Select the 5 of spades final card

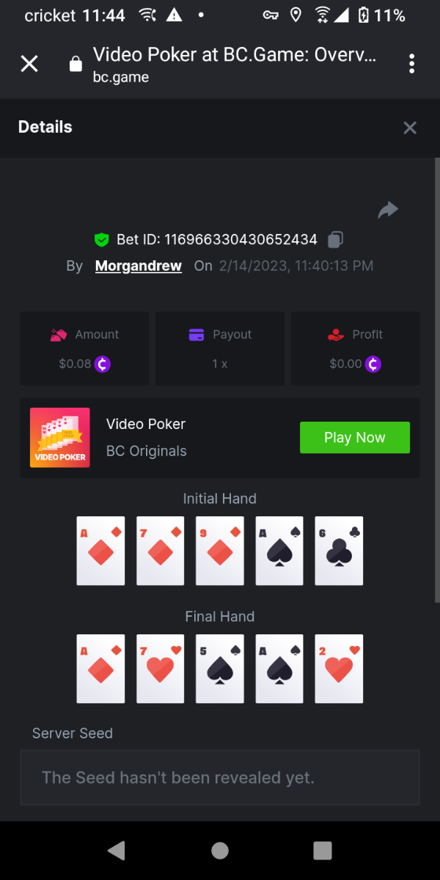click(220, 669)
